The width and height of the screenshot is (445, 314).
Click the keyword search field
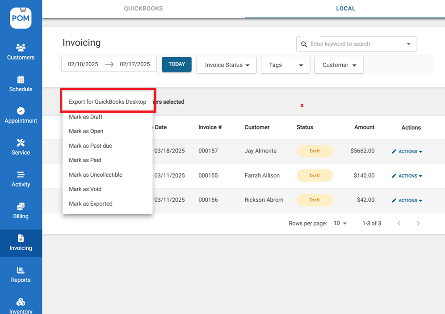(355, 44)
